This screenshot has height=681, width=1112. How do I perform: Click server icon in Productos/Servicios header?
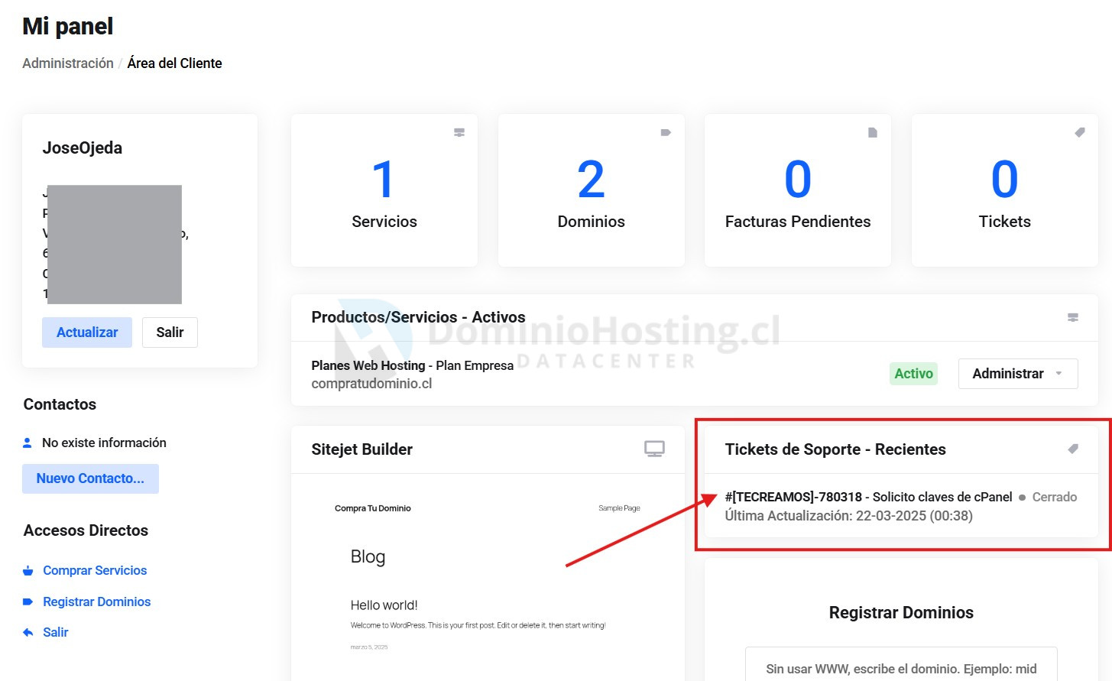[1073, 317]
